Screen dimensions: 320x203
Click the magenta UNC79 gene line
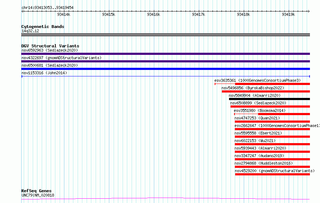(x=165, y=198)
